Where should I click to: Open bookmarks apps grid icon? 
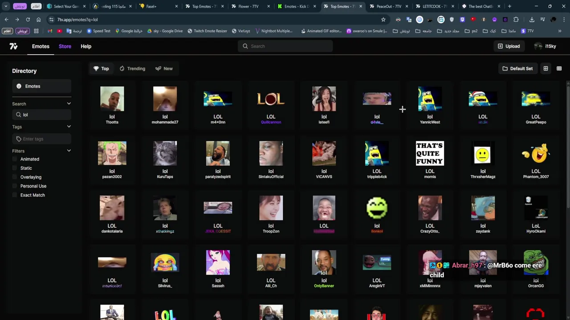[x=36, y=31]
